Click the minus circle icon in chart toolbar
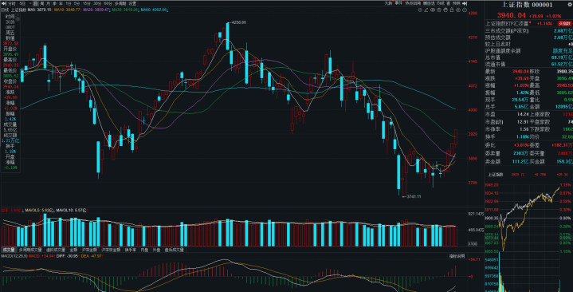Screen dimensions: 573x292 465,10
